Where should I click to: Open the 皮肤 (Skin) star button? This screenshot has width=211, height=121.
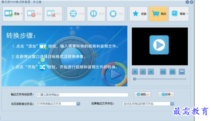click(x=139, y=14)
